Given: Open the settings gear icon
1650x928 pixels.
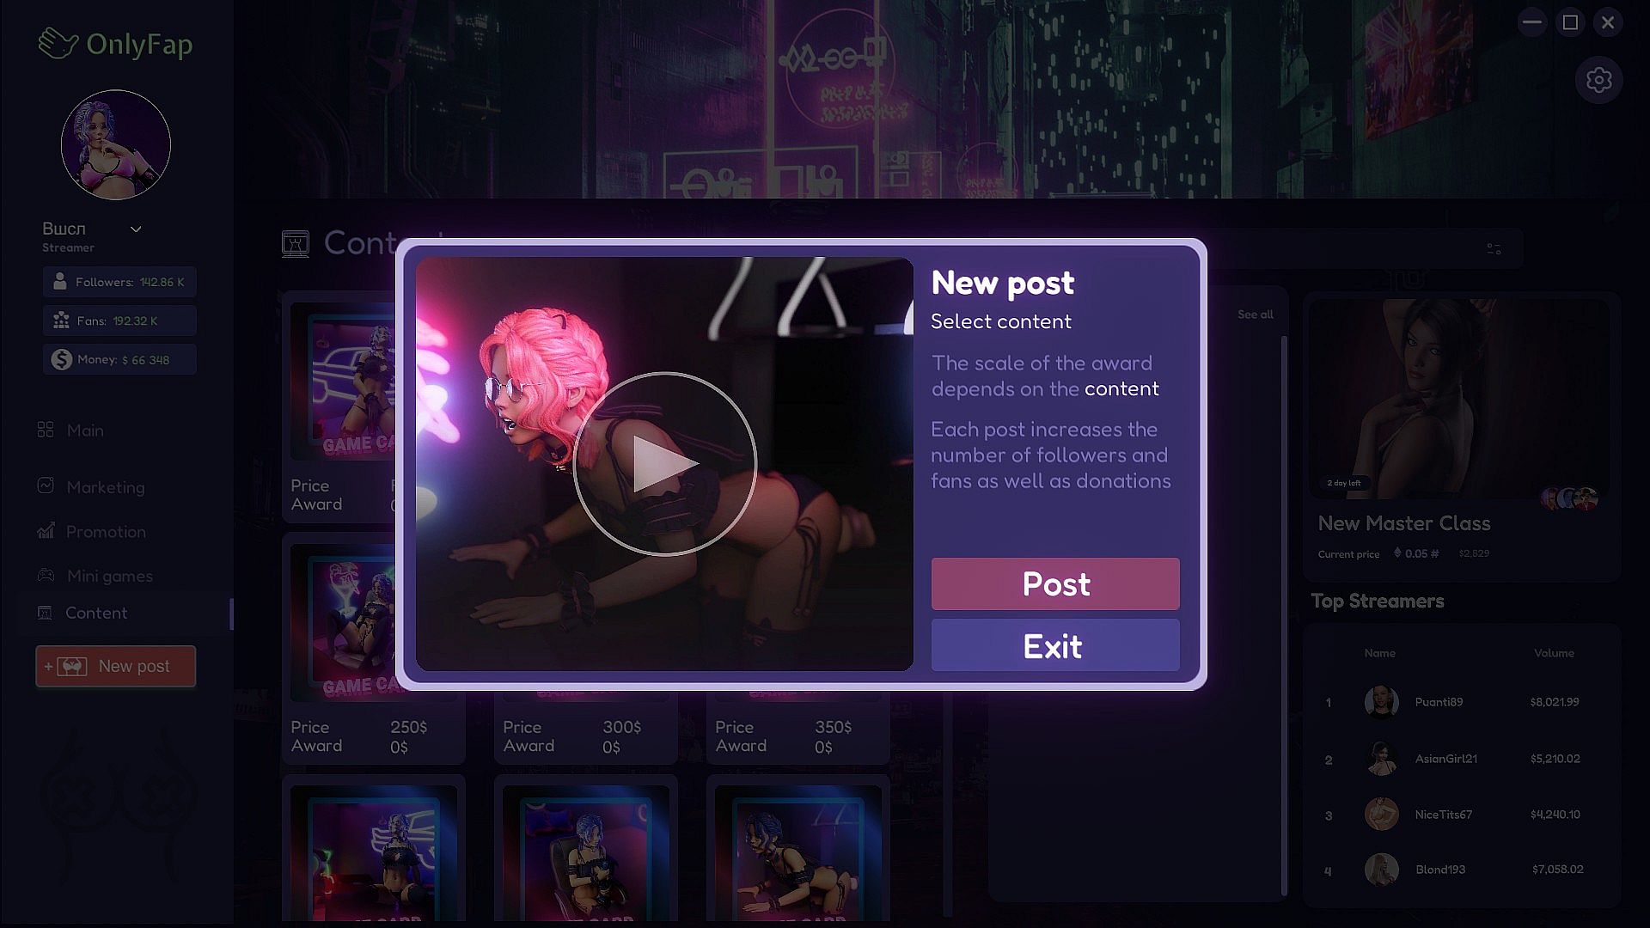Looking at the screenshot, I should point(1598,81).
